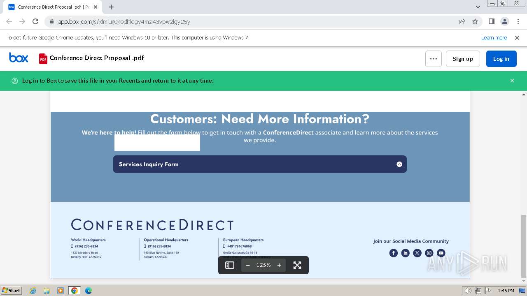The height and width of the screenshot is (296, 527).
Task: Open the LinkedIn social icon
Action: pos(406,253)
